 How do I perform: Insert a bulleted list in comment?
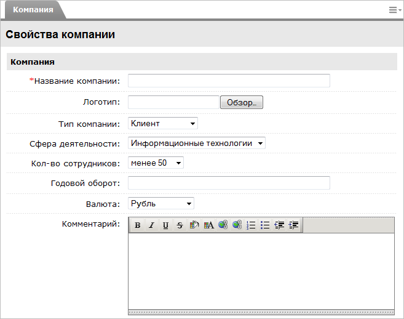[x=265, y=225]
